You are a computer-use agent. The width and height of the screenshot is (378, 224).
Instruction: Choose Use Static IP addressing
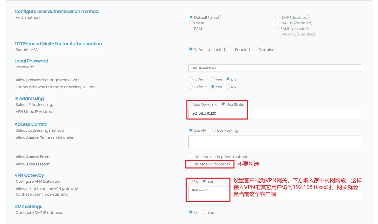223,104
